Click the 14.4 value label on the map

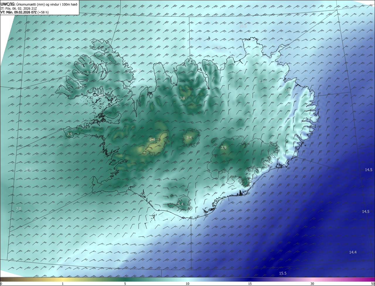[x=353, y=252]
